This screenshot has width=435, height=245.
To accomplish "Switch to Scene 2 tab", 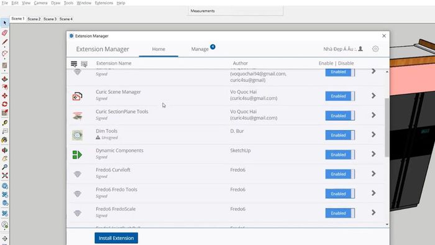I will (34, 19).
